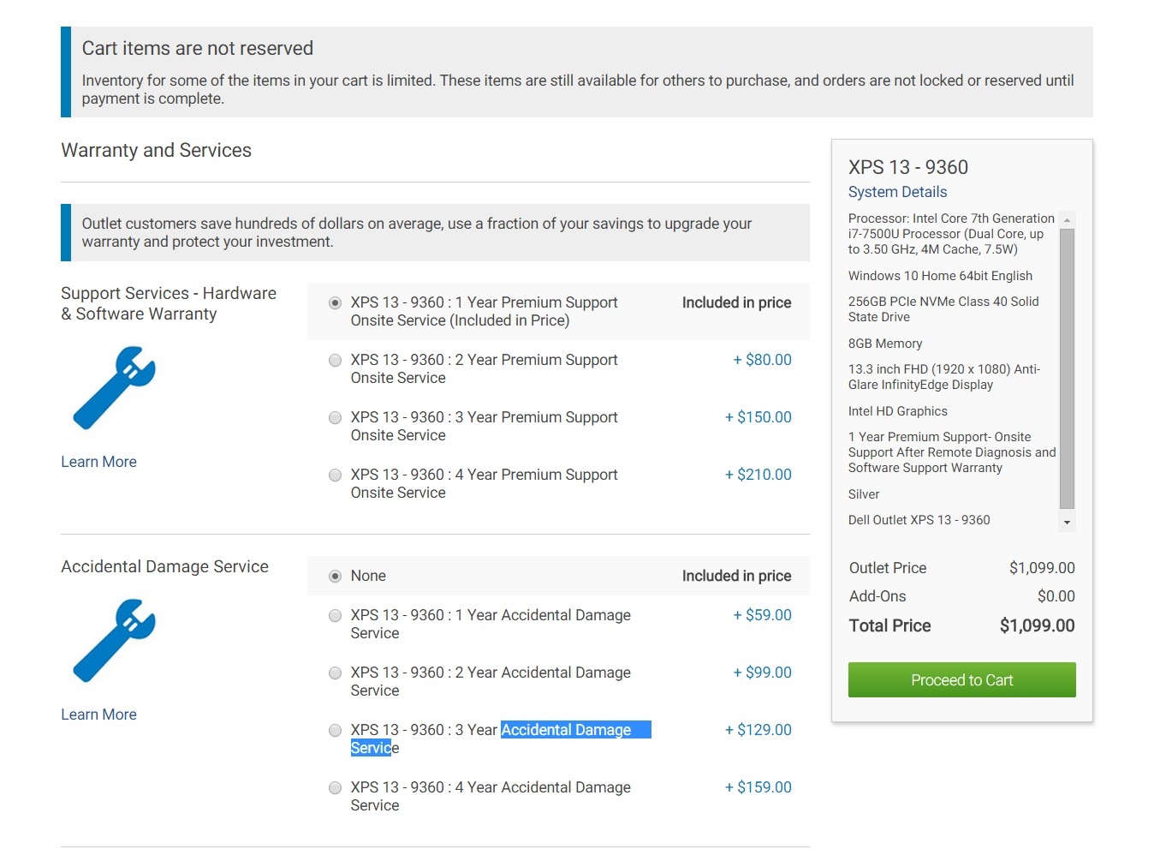1172x867 pixels.
Task: Click the 13.3 inch FHD display detail line
Action: (x=944, y=377)
